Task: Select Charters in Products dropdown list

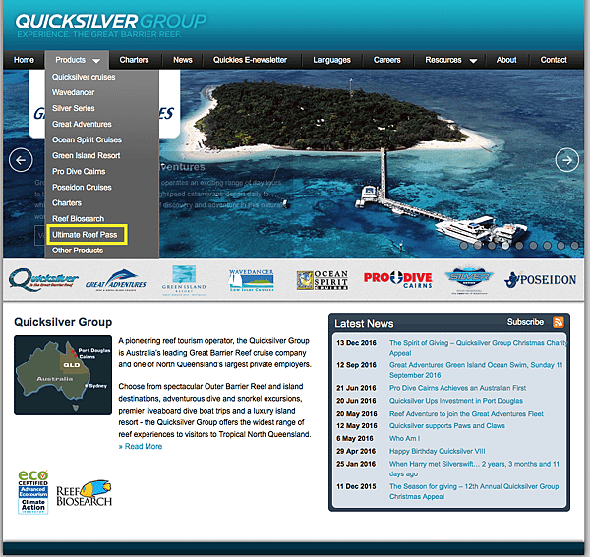Action: click(67, 203)
